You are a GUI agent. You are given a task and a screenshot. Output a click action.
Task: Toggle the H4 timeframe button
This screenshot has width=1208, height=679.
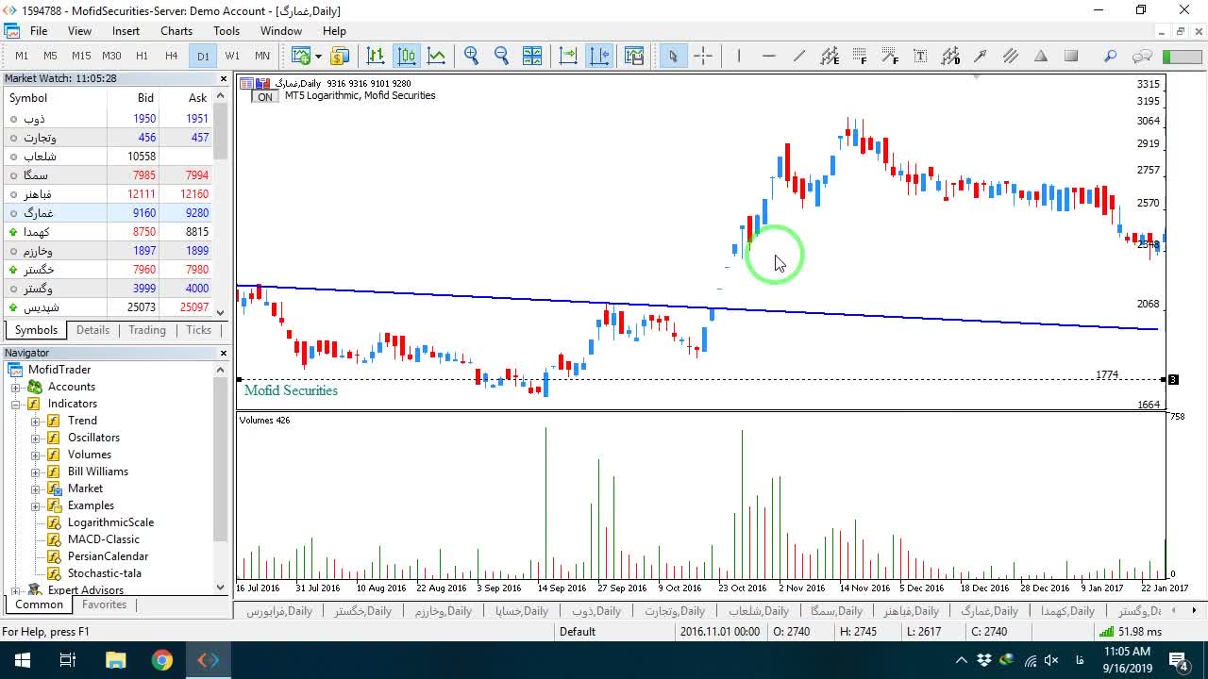coord(172,56)
